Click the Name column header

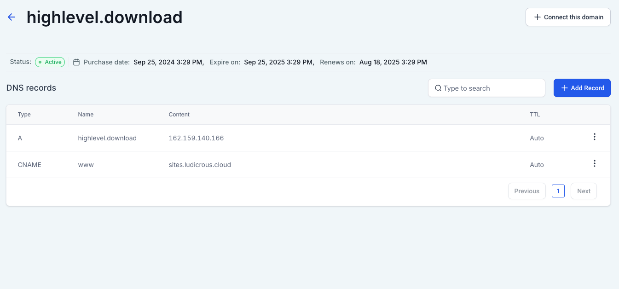(x=86, y=115)
